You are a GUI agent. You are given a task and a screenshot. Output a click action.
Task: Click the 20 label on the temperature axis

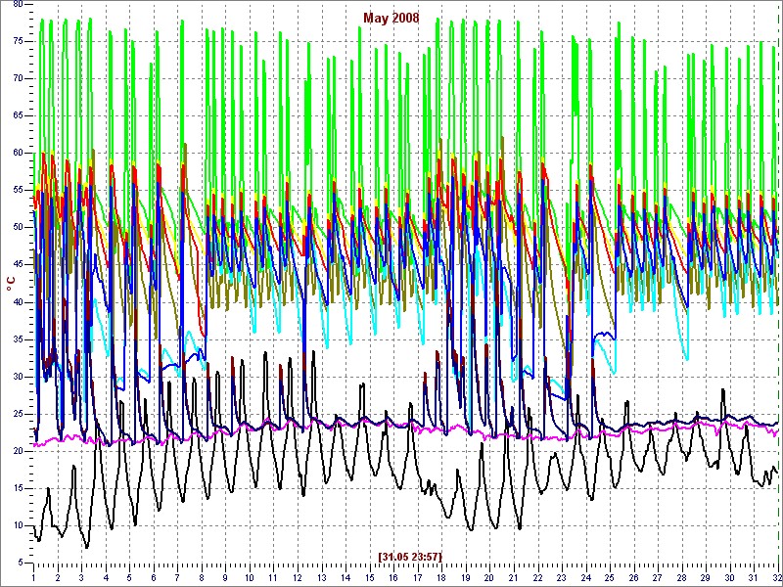[x=20, y=452]
